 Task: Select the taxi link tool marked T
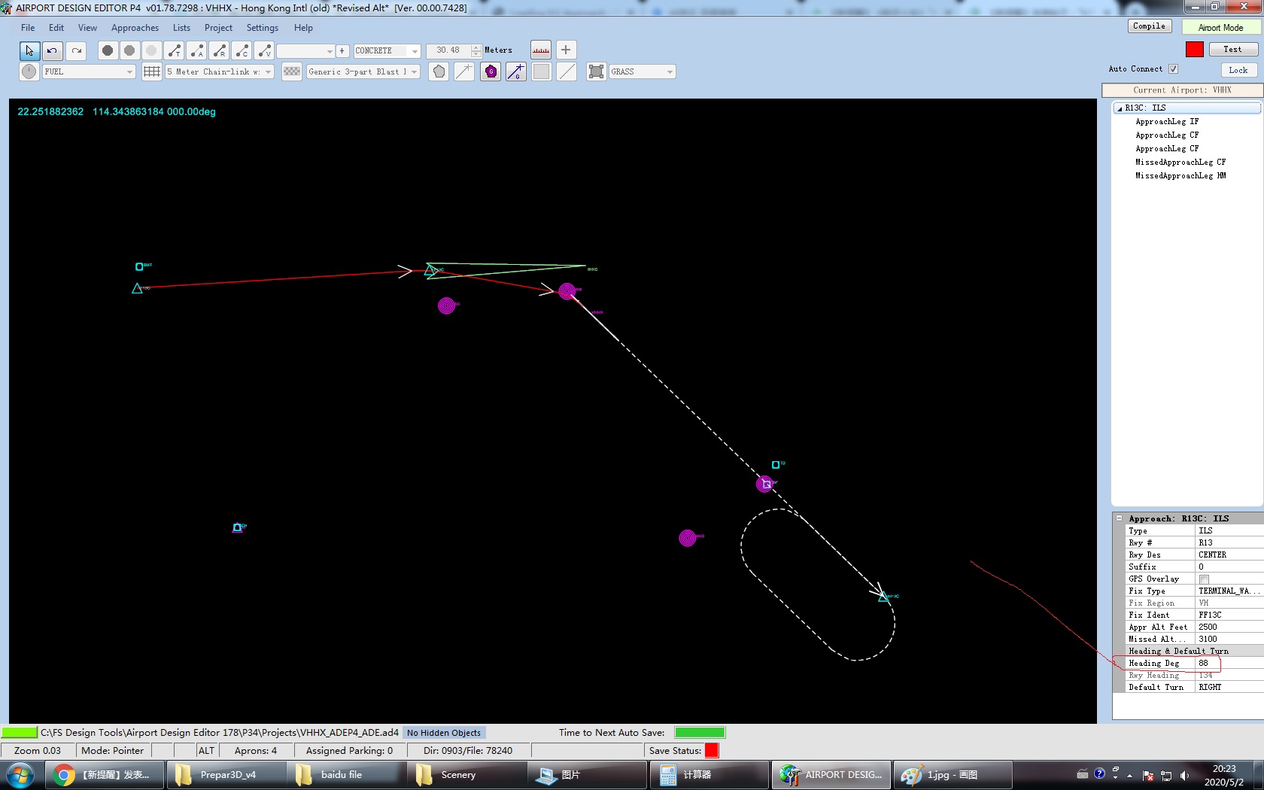pos(174,50)
